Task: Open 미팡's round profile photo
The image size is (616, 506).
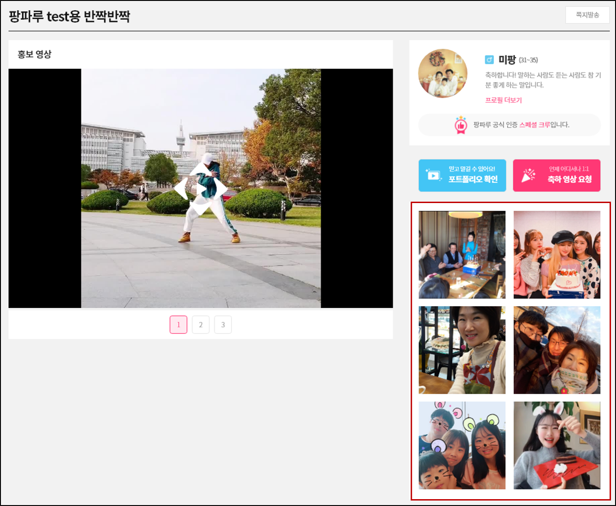Action: coord(442,73)
